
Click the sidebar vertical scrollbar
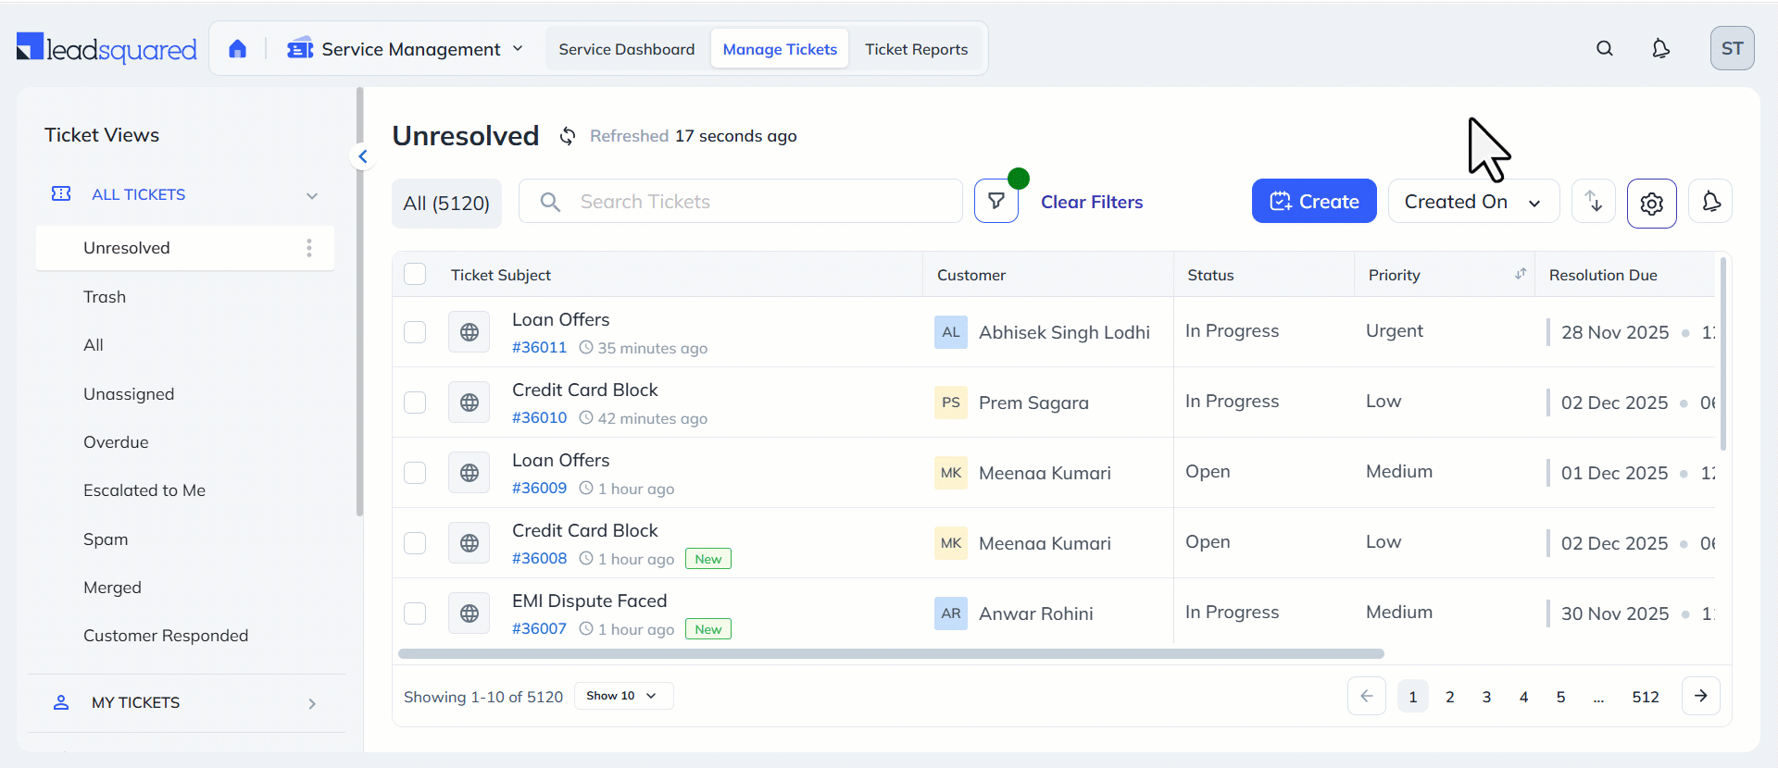point(359,302)
